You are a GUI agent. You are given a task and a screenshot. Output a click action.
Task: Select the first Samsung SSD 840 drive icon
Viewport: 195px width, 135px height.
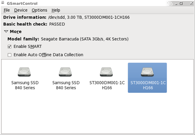[x=24, y=72]
